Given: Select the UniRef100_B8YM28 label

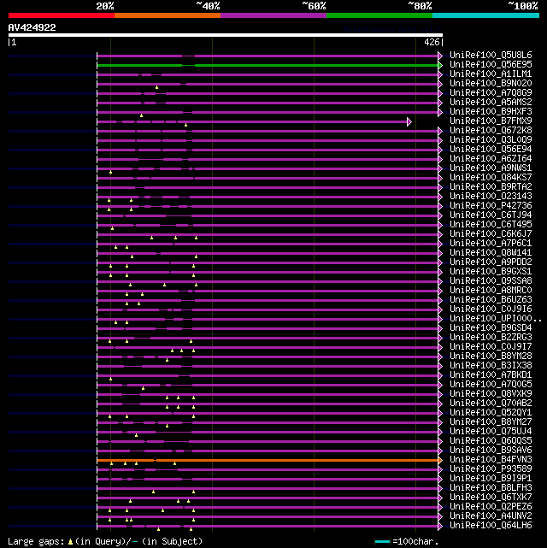Looking at the screenshot, I should pos(491,356).
